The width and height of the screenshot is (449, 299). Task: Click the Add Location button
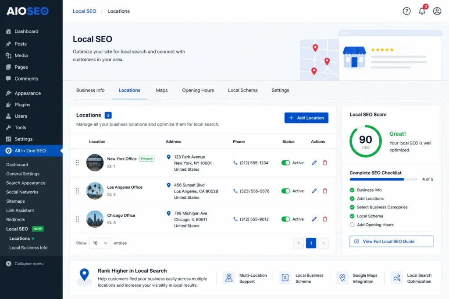[x=306, y=118]
